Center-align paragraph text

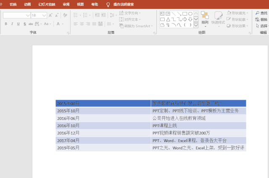(x=82, y=24)
